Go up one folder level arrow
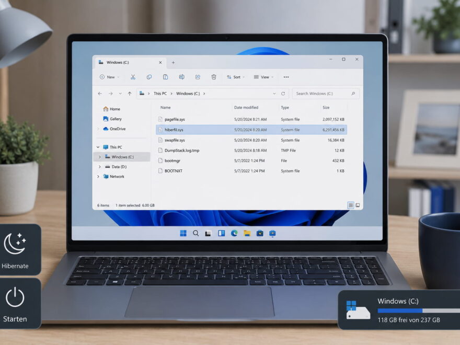The image size is (460, 345). 130,94
